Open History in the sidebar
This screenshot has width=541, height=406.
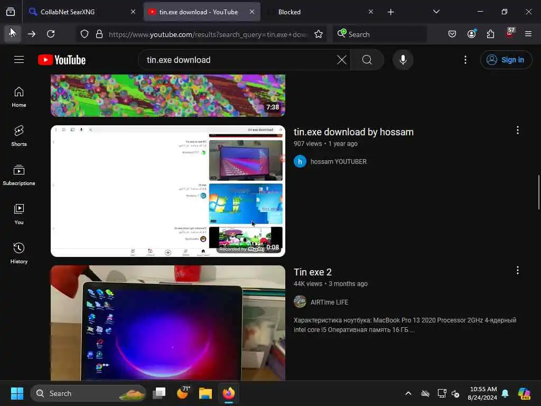point(19,253)
